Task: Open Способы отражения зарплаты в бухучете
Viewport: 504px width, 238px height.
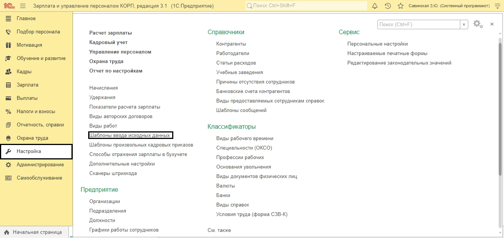Action: [138, 154]
